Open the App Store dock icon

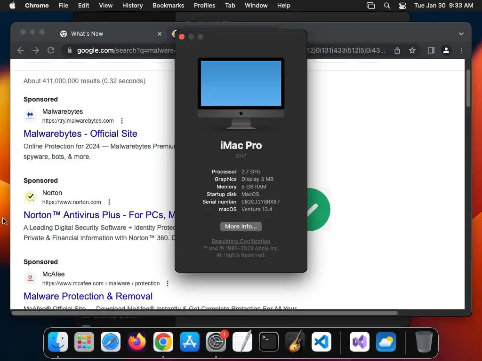pos(190,342)
